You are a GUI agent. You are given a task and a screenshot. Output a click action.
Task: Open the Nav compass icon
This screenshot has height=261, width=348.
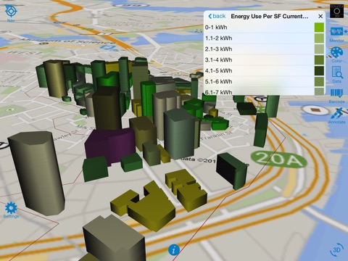point(11,12)
